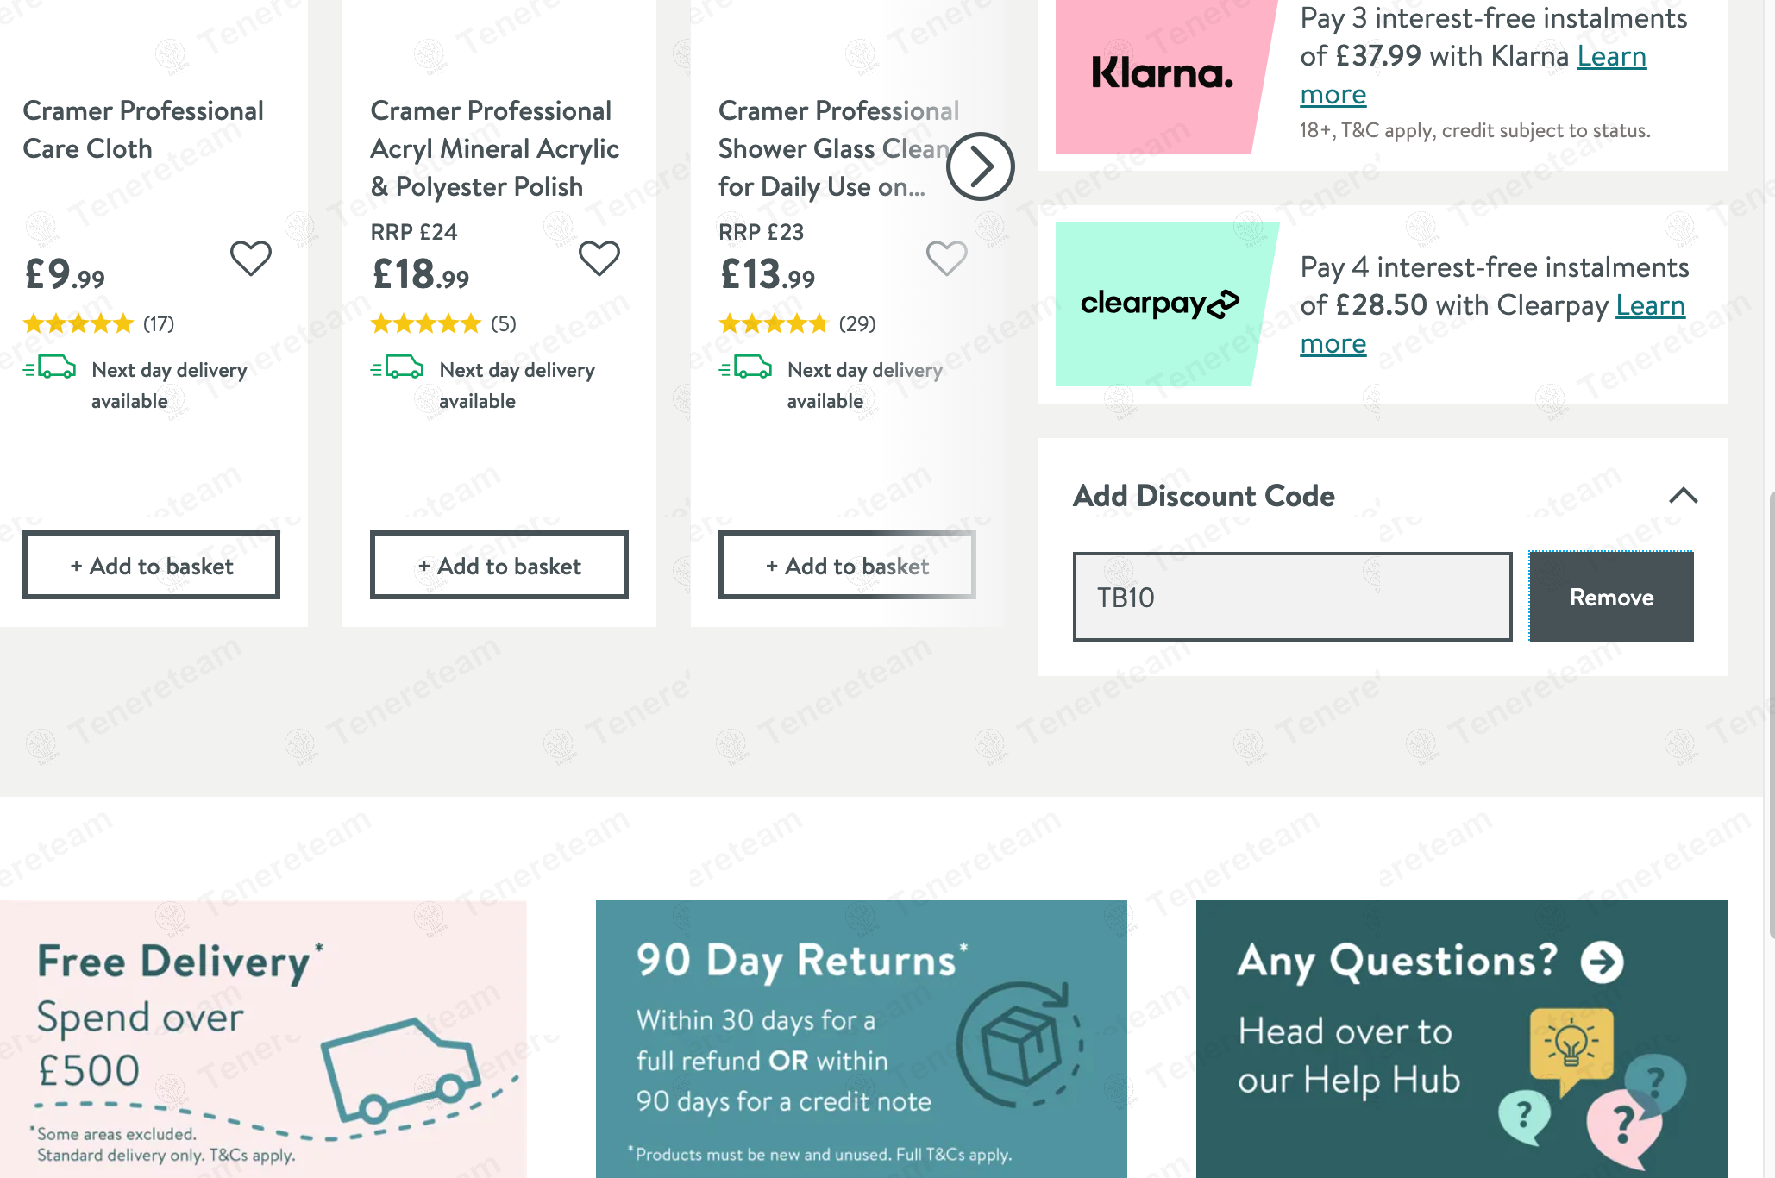Click Care Cloth five-star rating
This screenshot has width=1775, height=1178.
[78, 324]
